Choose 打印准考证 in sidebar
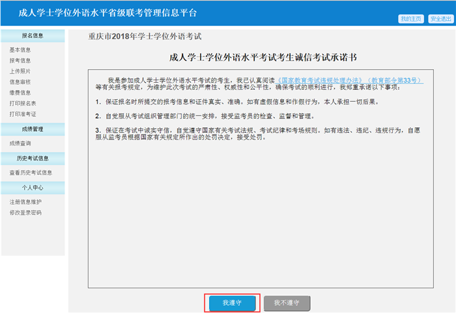Image resolution: width=456 pixels, height=313 pixels. (23, 114)
